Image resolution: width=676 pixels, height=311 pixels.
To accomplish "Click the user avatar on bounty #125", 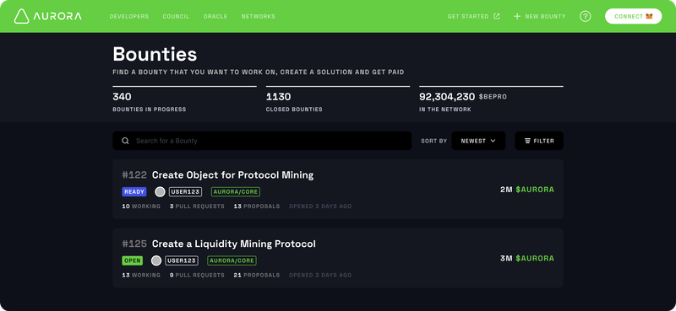I will click(x=156, y=260).
